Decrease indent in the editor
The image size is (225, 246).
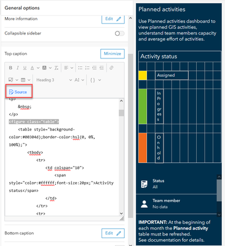coord(95,68)
